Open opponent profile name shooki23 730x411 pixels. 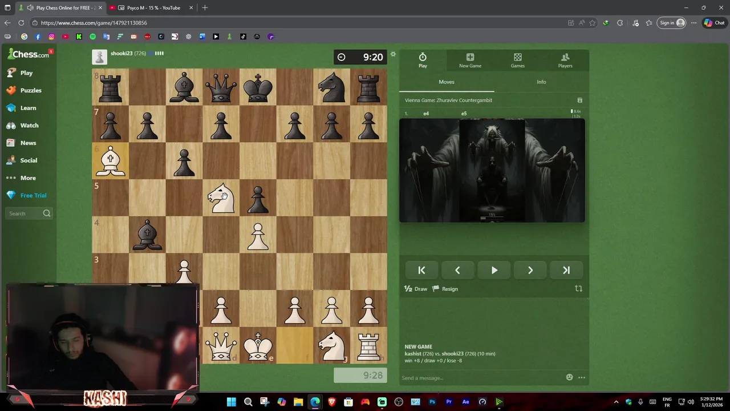121,53
